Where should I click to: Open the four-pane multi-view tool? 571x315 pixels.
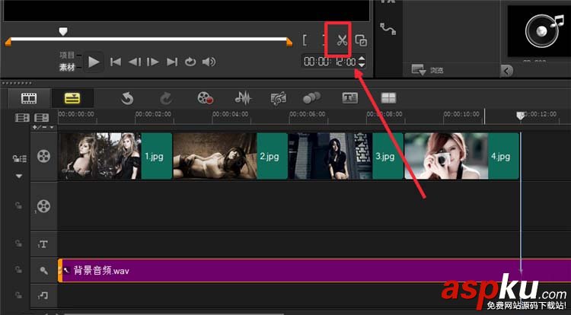tap(388, 98)
